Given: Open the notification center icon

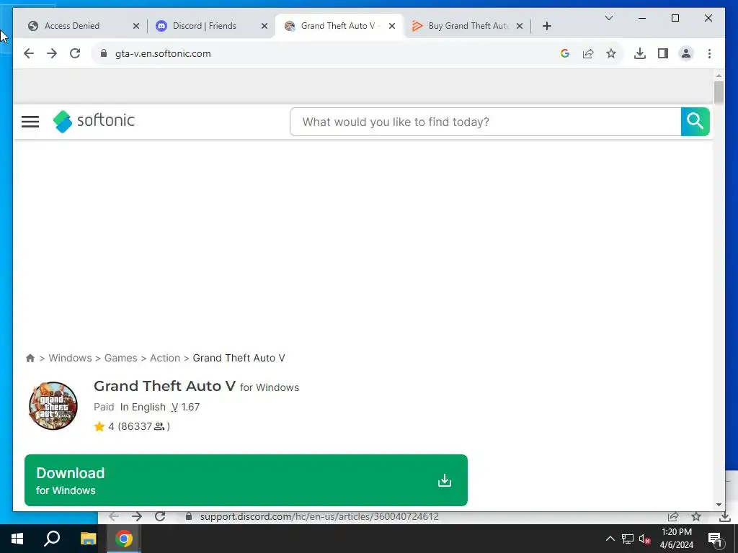Looking at the screenshot, I should [716, 539].
